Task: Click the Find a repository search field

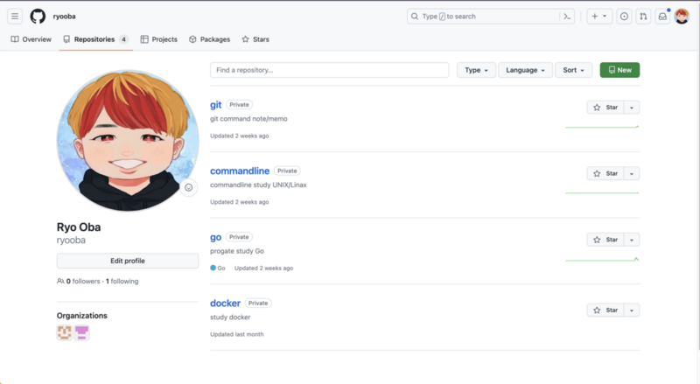Action: 330,70
